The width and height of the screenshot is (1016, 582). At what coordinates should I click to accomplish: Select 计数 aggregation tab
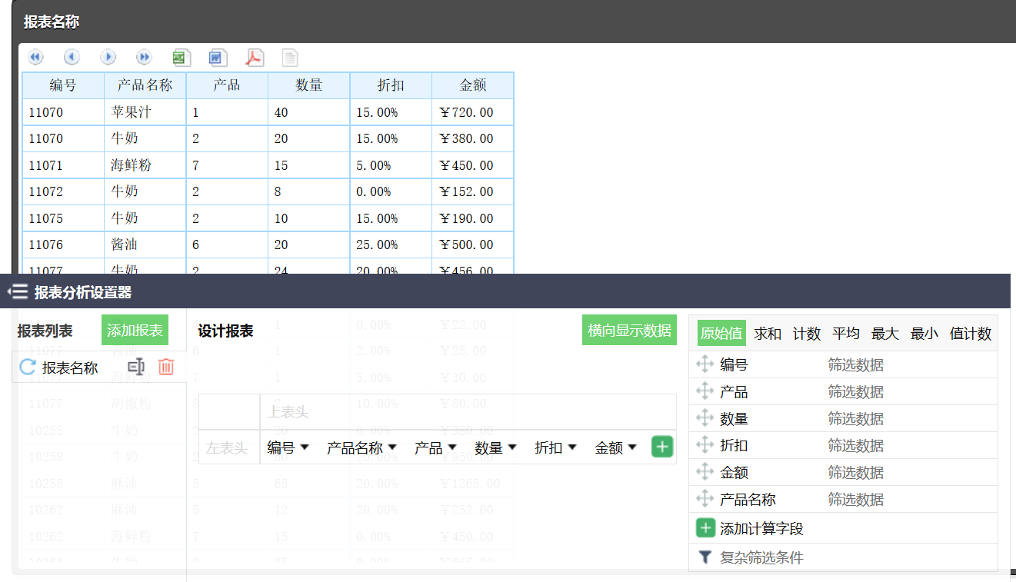(807, 334)
